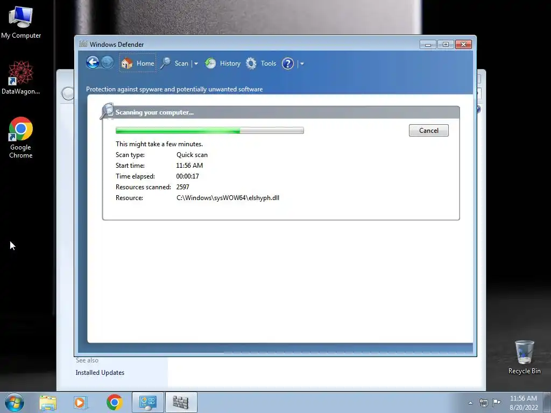Open the History page
This screenshot has height=413, width=551.
click(223, 63)
